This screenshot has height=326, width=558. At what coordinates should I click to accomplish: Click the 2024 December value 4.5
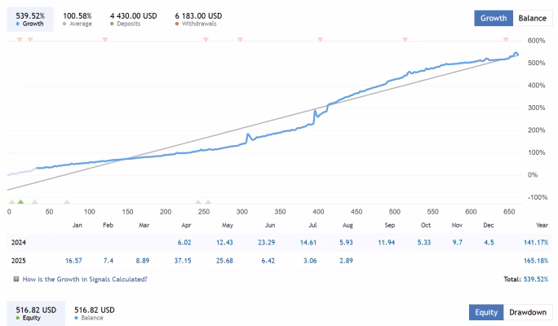coord(489,242)
